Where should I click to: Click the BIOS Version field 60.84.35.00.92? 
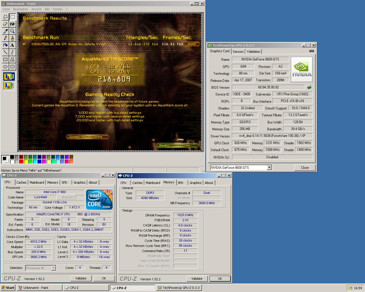point(268,87)
